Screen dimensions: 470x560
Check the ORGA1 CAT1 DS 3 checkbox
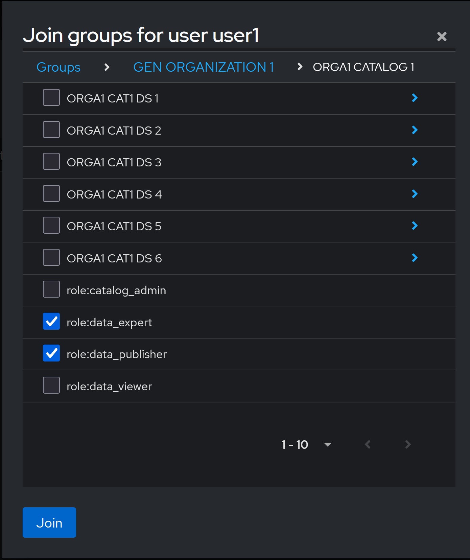click(51, 161)
